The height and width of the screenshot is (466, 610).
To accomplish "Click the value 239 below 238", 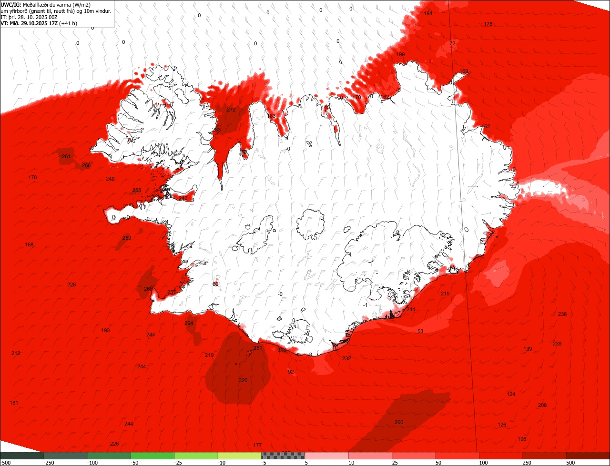I will [x=557, y=344].
